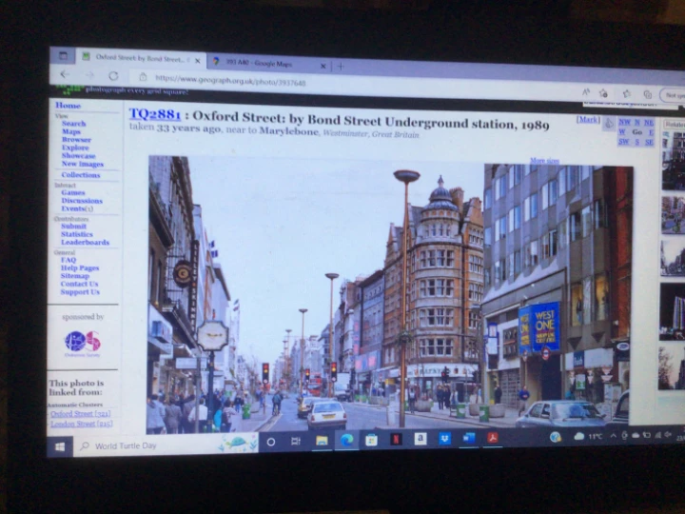The width and height of the screenshot is (685, 514).
Task: Click the Ordnance Survey sponsor logo
Action: coord(82,341)
